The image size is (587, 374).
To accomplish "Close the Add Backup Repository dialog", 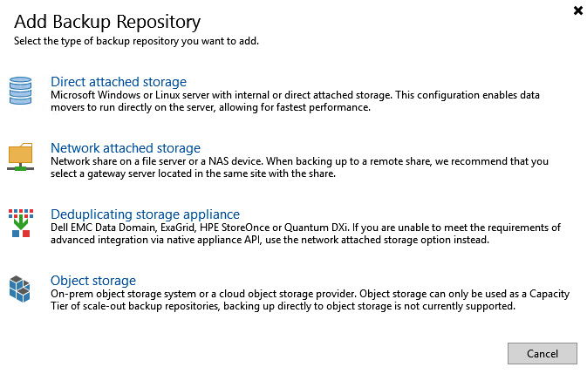I will click(x=578, y=10).
